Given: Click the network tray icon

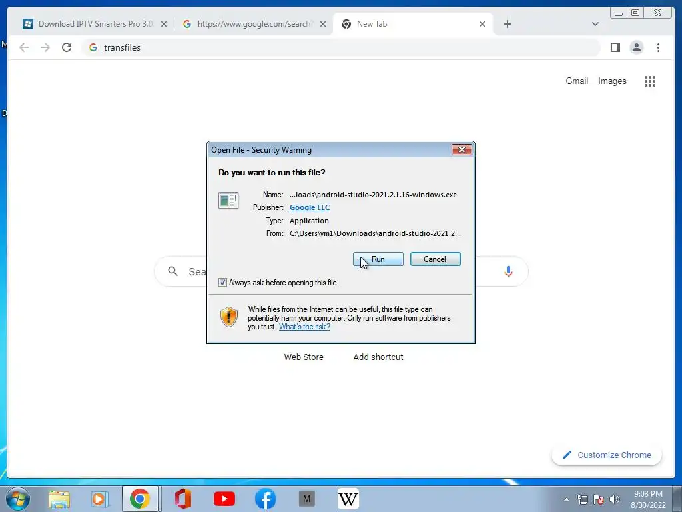Looking at the screenshot, I should pyautogui.click(x=582, y=499).
